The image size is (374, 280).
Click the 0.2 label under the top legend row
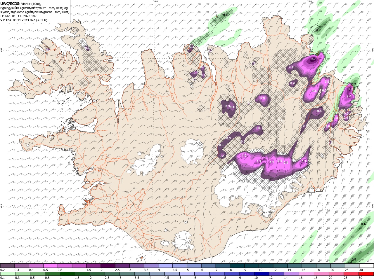[x=3, y=270]
